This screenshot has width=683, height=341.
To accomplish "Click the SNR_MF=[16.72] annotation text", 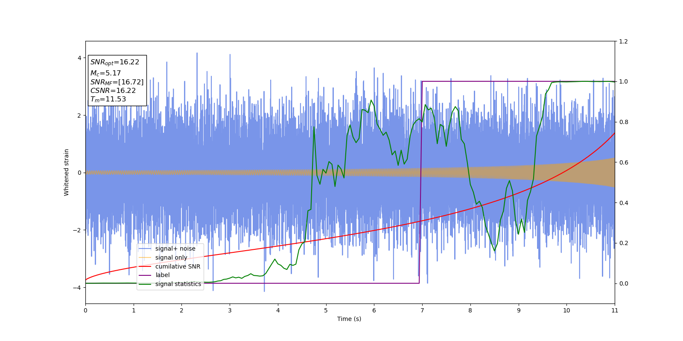I will tap(117, 82).
